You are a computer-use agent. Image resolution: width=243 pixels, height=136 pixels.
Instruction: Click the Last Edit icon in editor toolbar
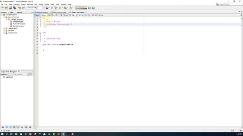[49, 15]
